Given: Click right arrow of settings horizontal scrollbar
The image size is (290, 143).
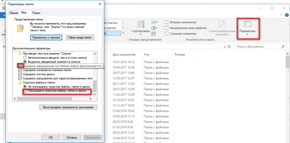Looking at the screenshot, I should click(90, 99).
